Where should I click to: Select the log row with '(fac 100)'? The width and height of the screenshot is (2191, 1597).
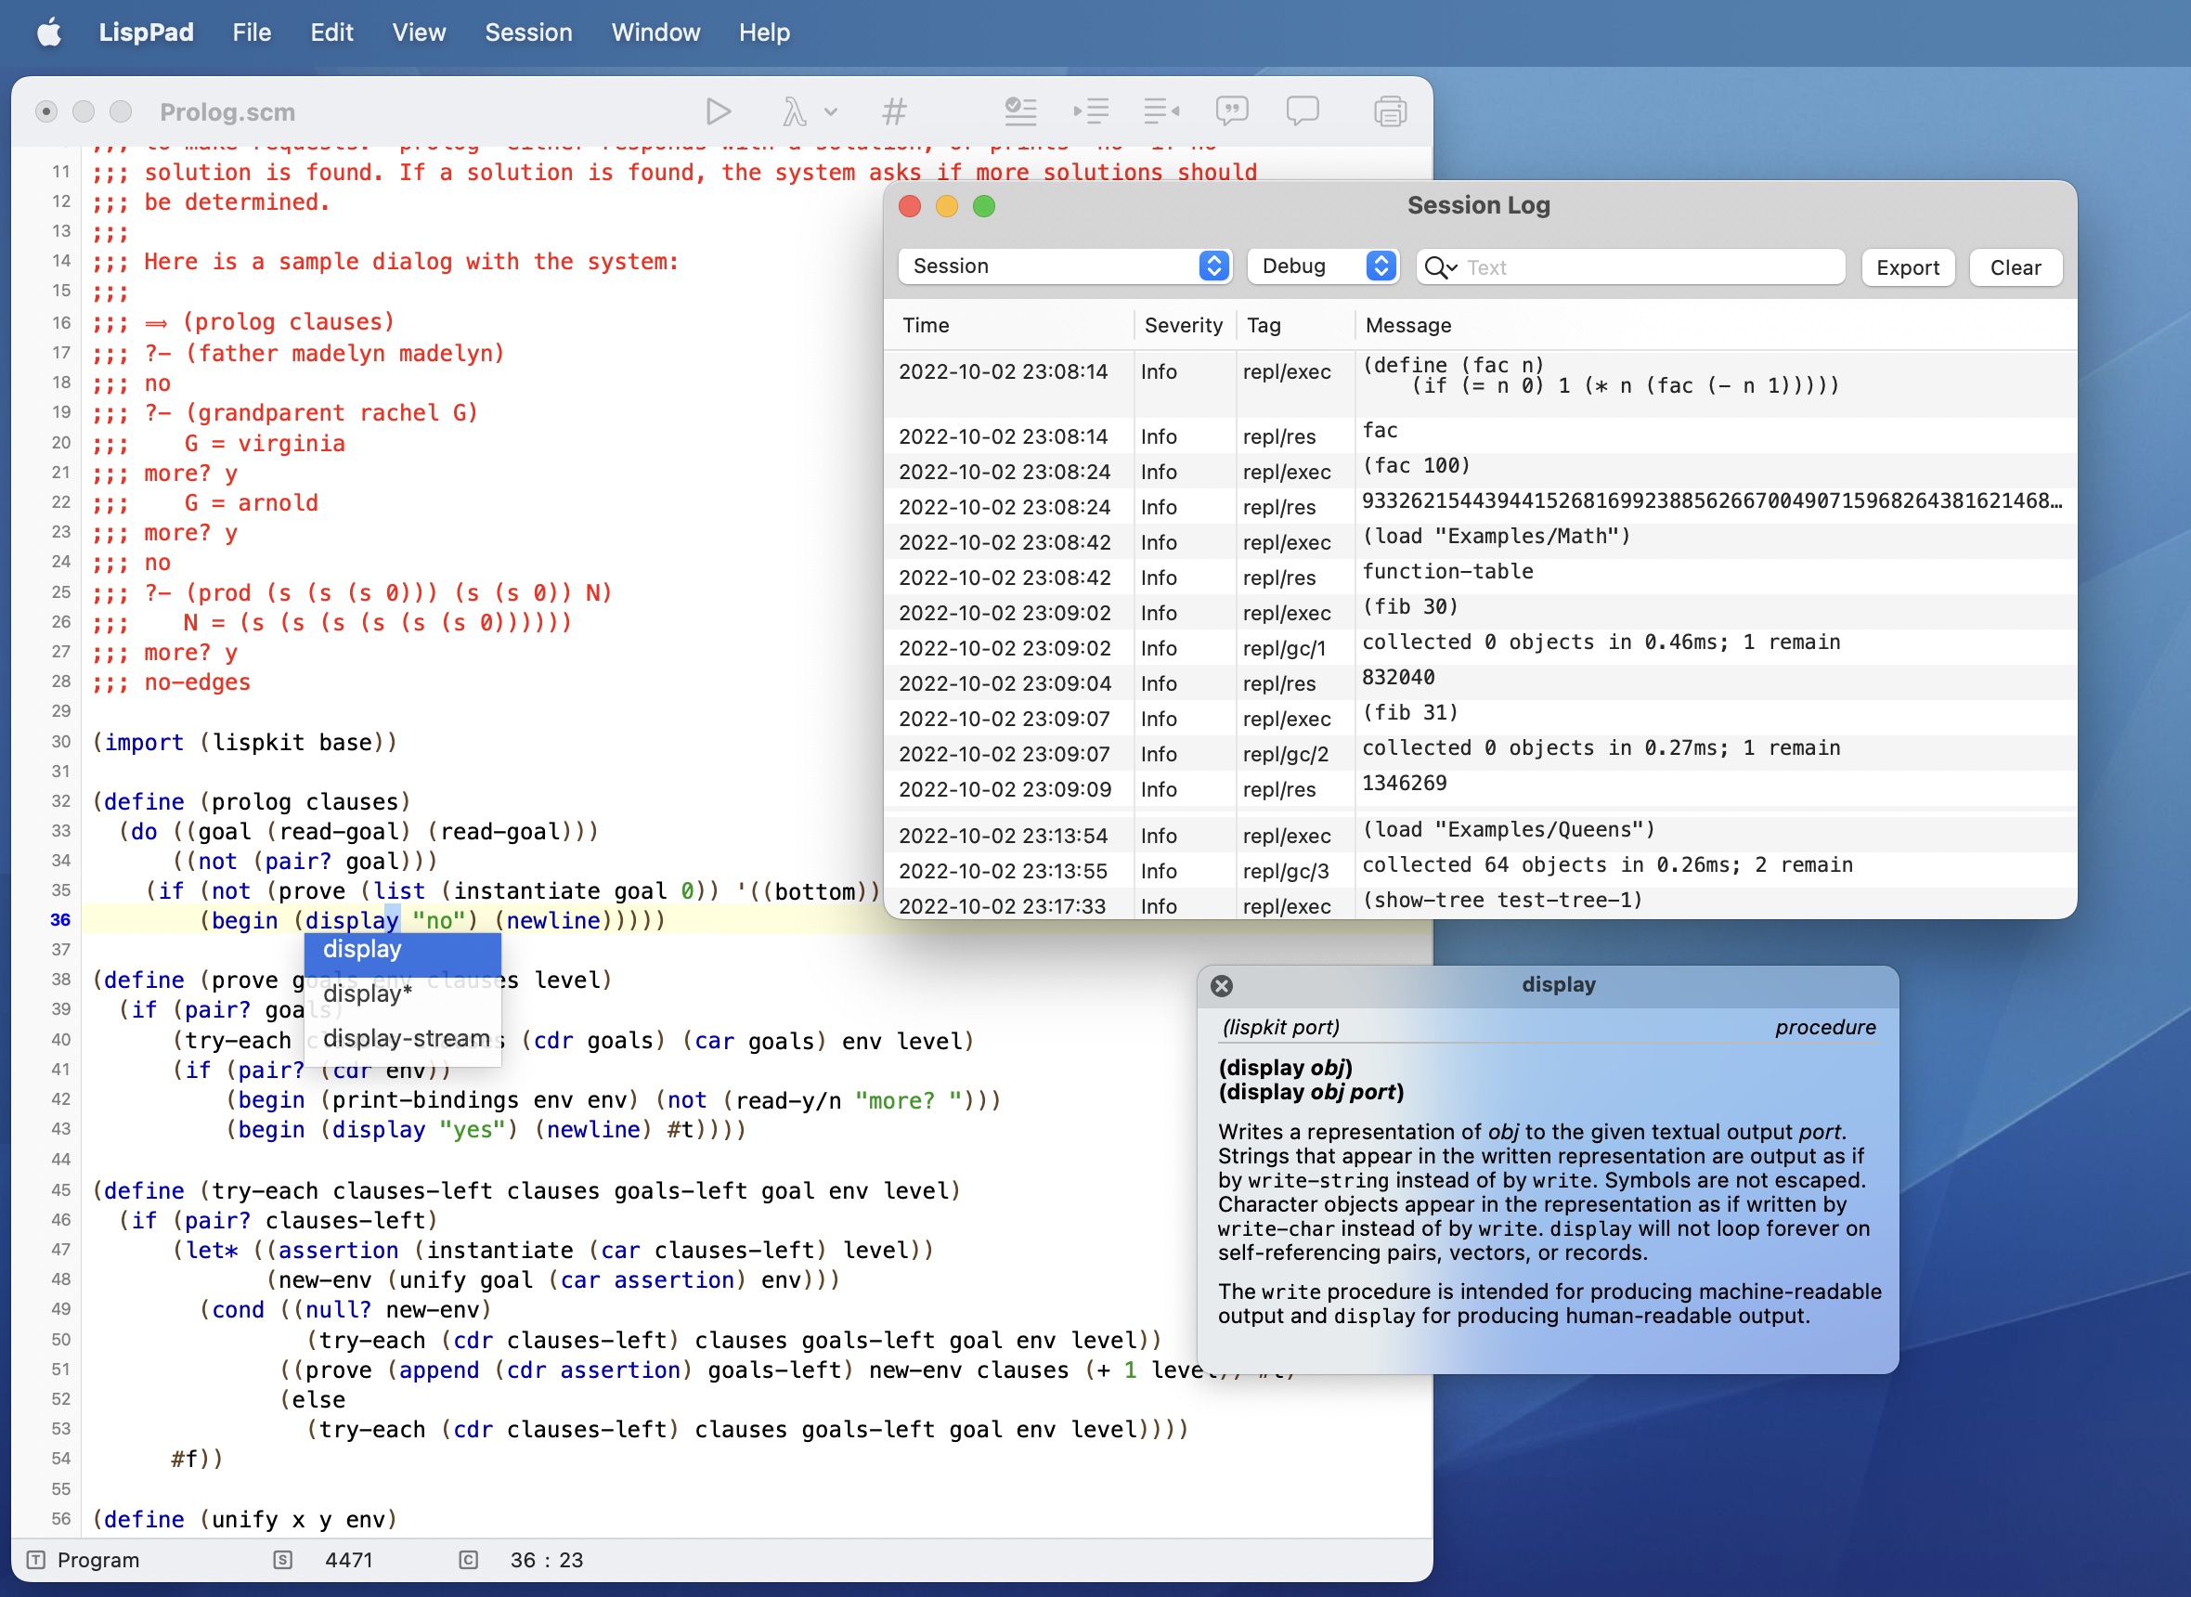pyautogui.click(x=1480, y=471)
